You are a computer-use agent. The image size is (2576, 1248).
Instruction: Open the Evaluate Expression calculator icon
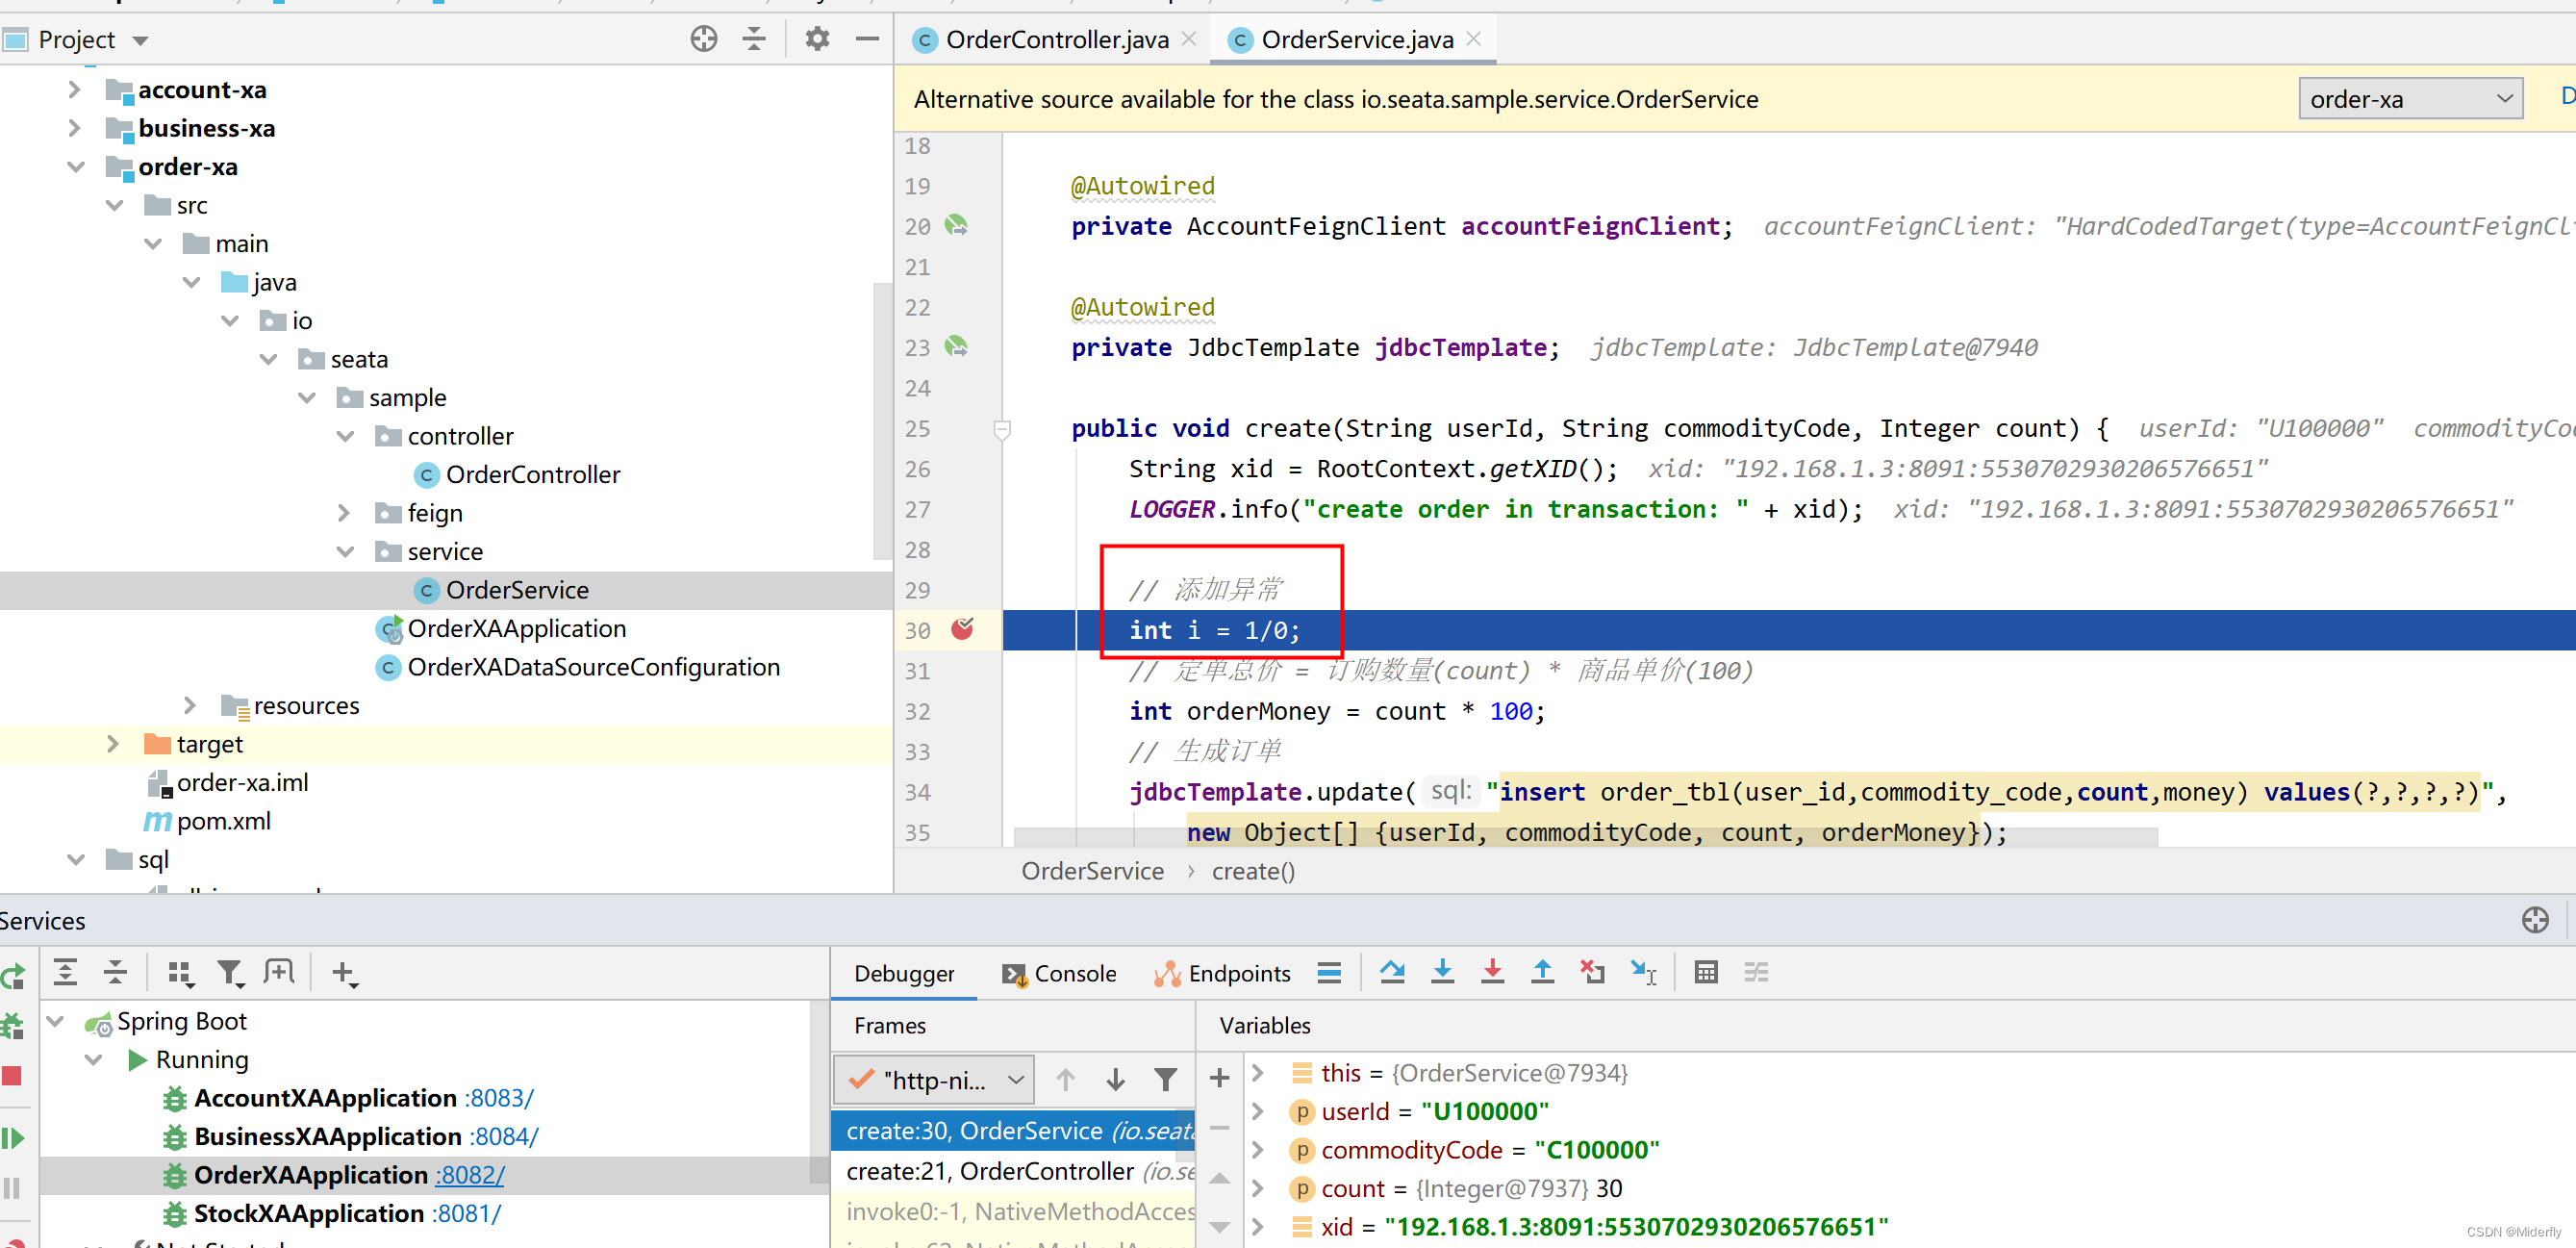click(x=1706, y=972)
